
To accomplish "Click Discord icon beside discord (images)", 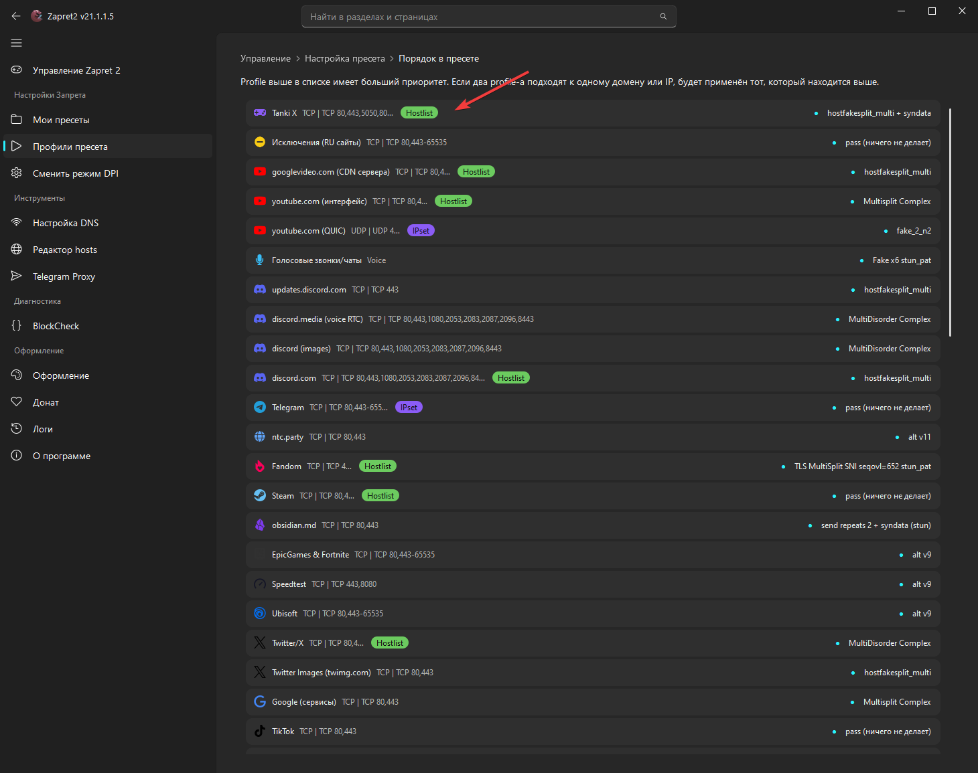I will [x=260, y=349].
